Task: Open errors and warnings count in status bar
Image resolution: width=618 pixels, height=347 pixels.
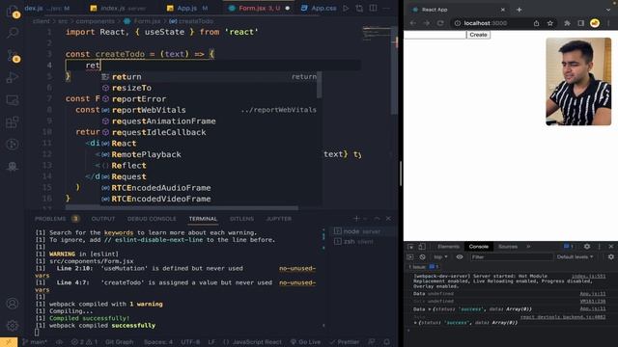Action: point(85,342)
